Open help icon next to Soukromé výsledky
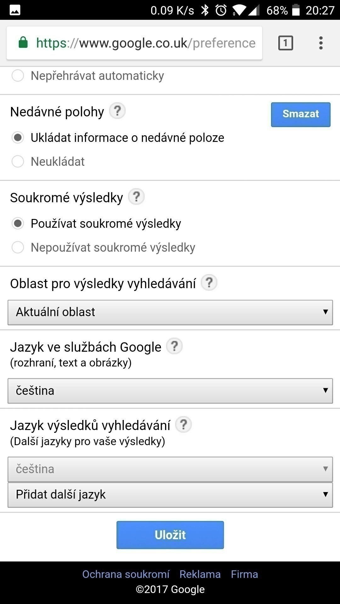The width and height of the screenshot is (340, 604). coord(136,197)
